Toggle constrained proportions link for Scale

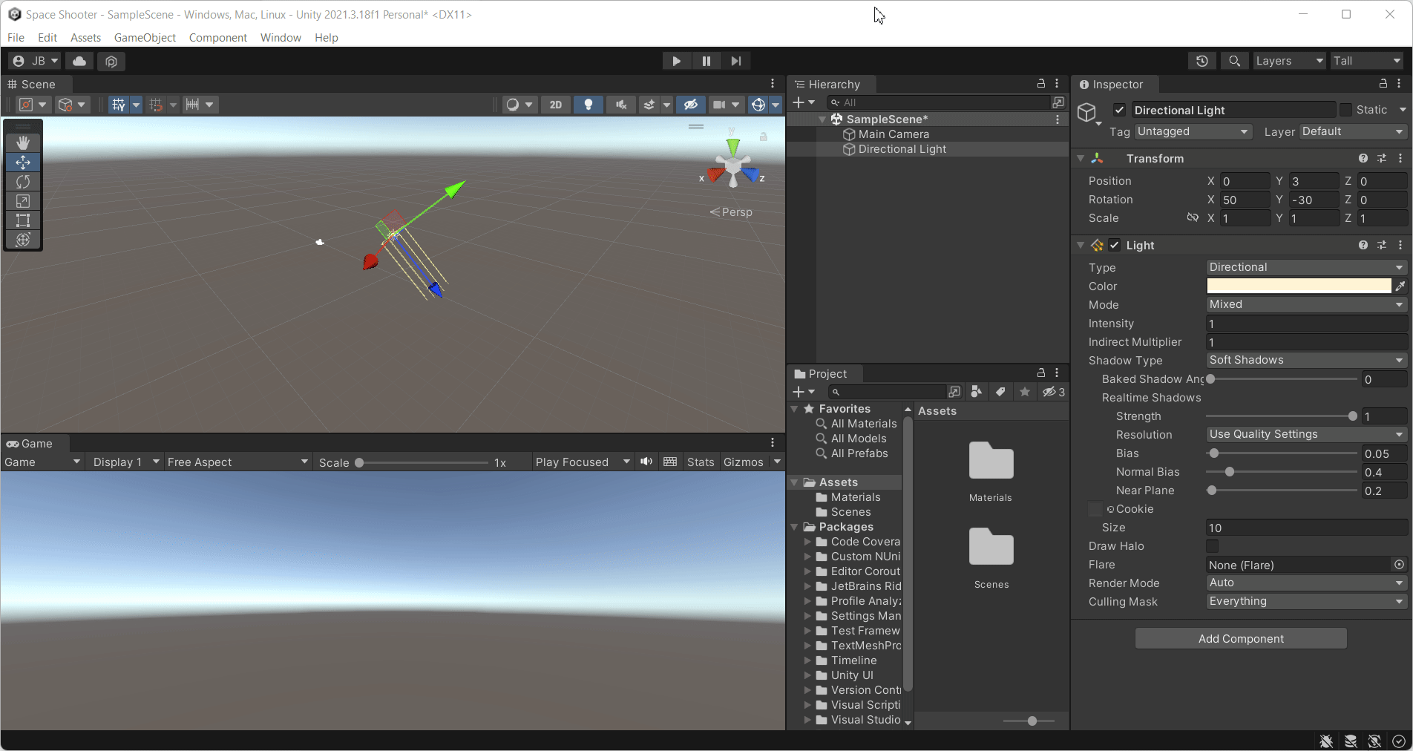click(x=1193, y=217)
